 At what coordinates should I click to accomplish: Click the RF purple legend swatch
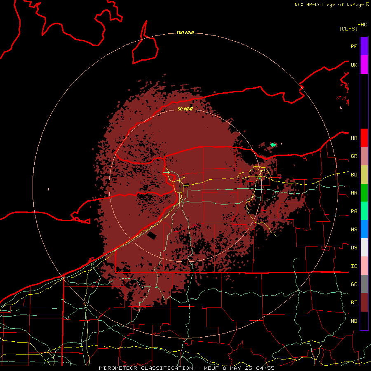coord(364,46)
